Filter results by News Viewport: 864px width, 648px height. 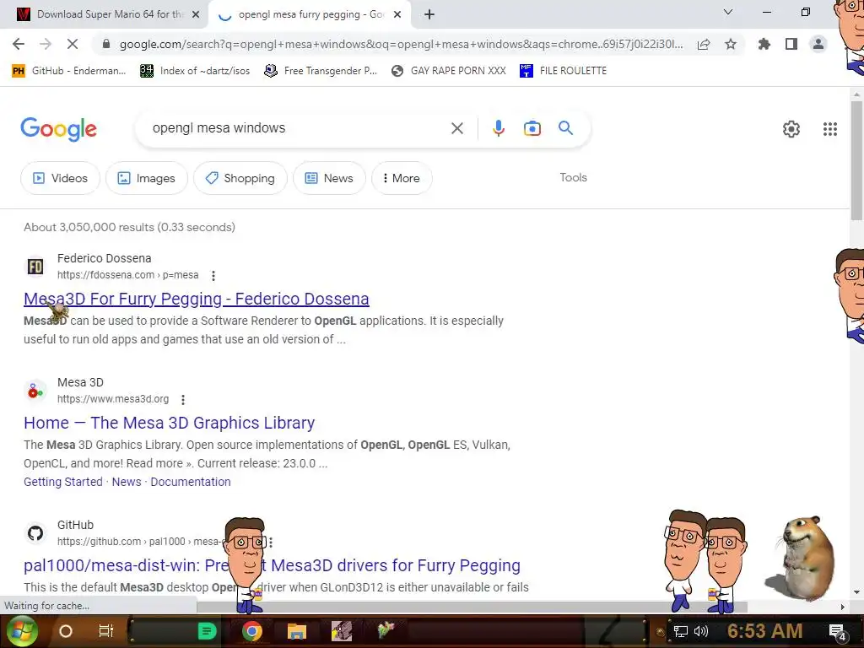(x=329, y=178)
